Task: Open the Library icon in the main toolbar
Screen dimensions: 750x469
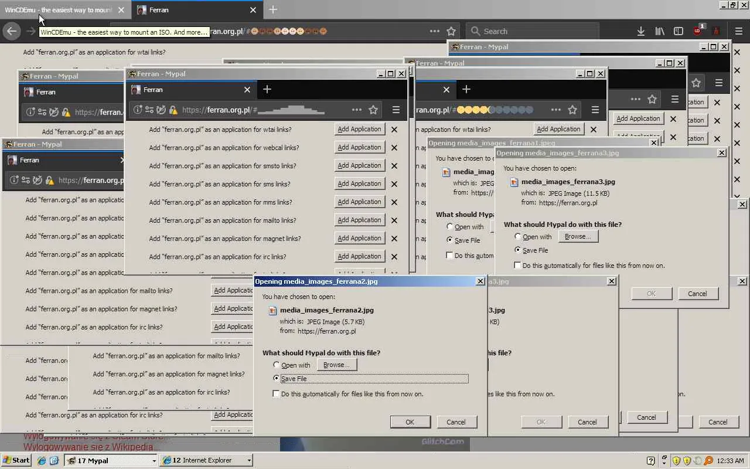Action: [660, 31]
